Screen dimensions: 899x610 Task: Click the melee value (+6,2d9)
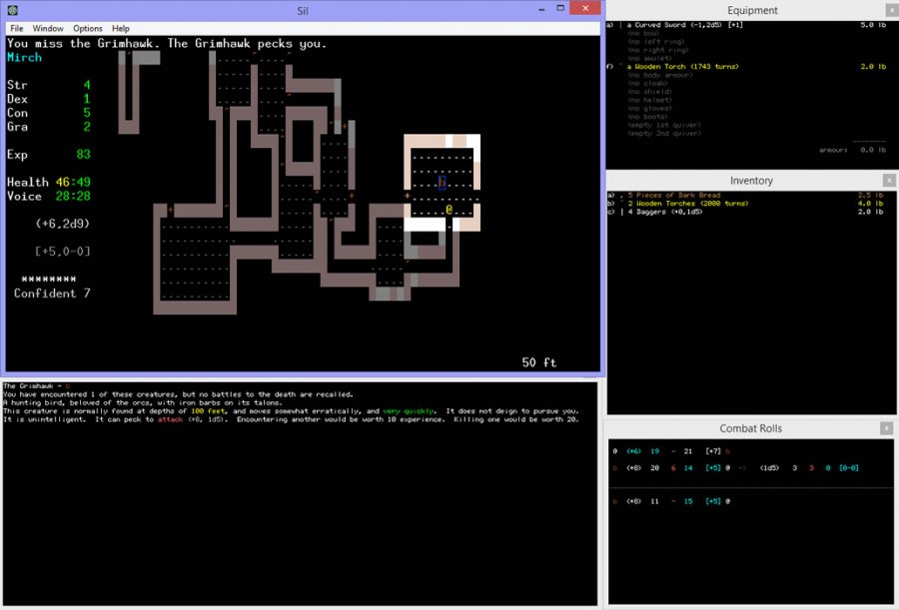tap(63, 224)
